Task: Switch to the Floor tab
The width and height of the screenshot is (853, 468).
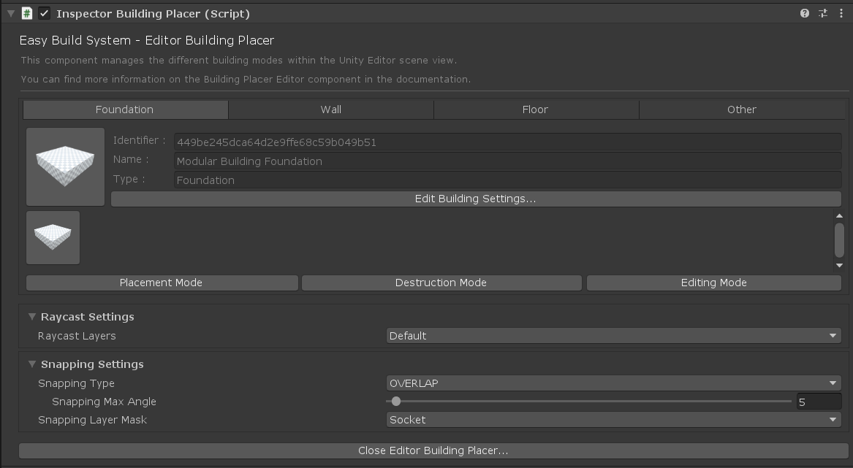Action: (x=535, y=110)
